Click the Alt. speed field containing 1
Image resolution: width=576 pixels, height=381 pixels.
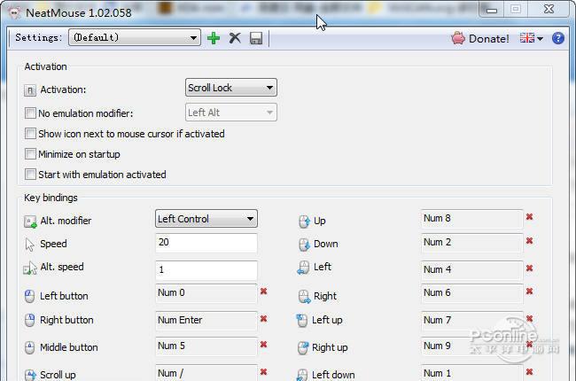pos(206,269)
